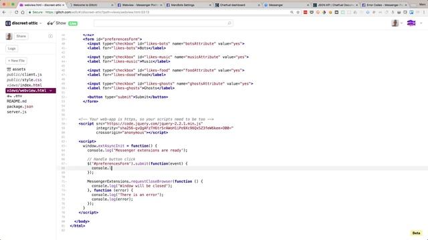Screen dimensions: 428x240
Task: Click the zoom magnifier icon in address bar
Action: point(292,12)
